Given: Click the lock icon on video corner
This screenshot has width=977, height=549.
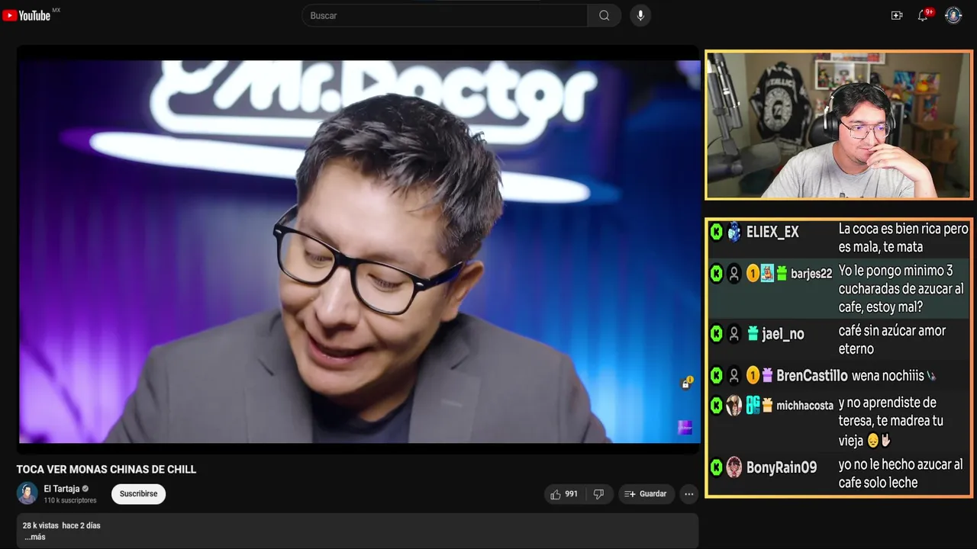Looking at the screenshot, I should point(685,383).
